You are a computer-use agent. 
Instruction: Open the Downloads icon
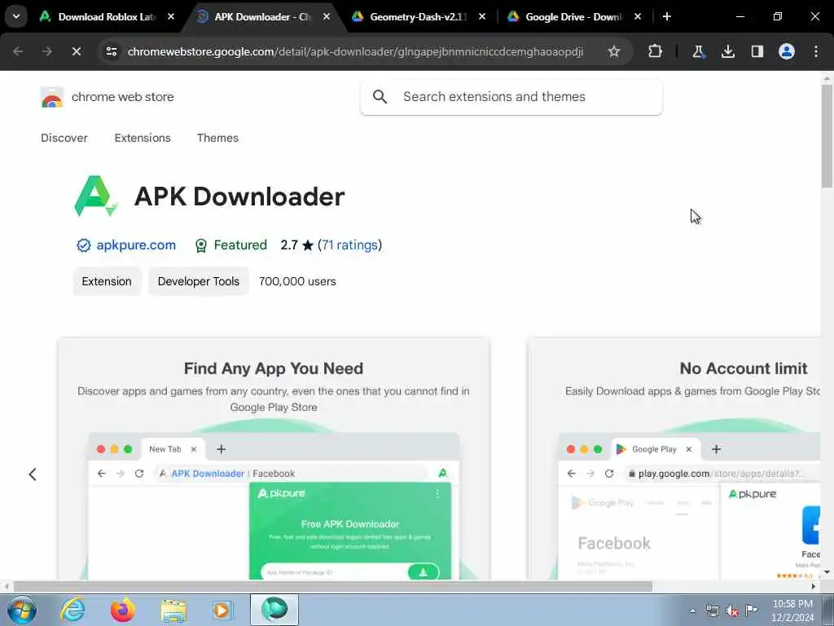[728, 51]
